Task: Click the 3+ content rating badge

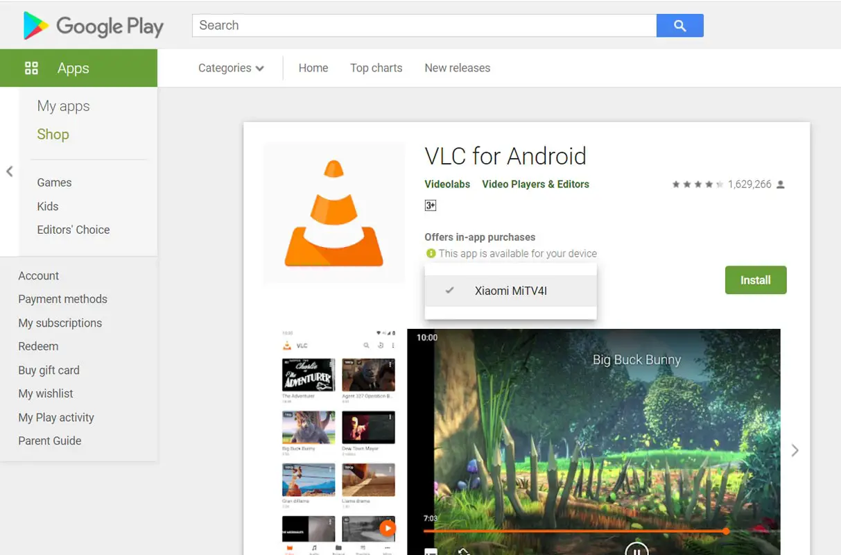Action: [431, 205]
